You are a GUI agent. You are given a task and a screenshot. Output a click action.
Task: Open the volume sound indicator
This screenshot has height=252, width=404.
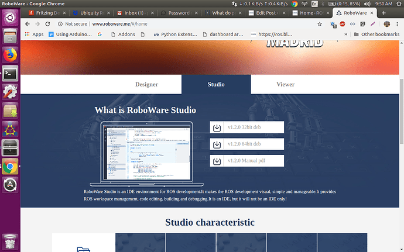pos(368,4)
